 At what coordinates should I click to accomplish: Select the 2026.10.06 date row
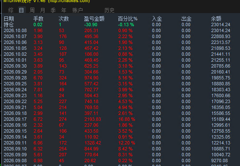coord(15,42)
